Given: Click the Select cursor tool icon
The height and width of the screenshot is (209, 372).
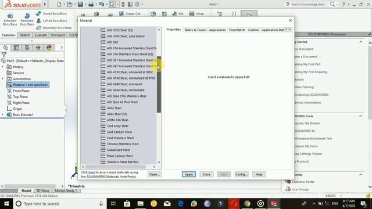Looking at the screenshot, I should tap(112, 4).
